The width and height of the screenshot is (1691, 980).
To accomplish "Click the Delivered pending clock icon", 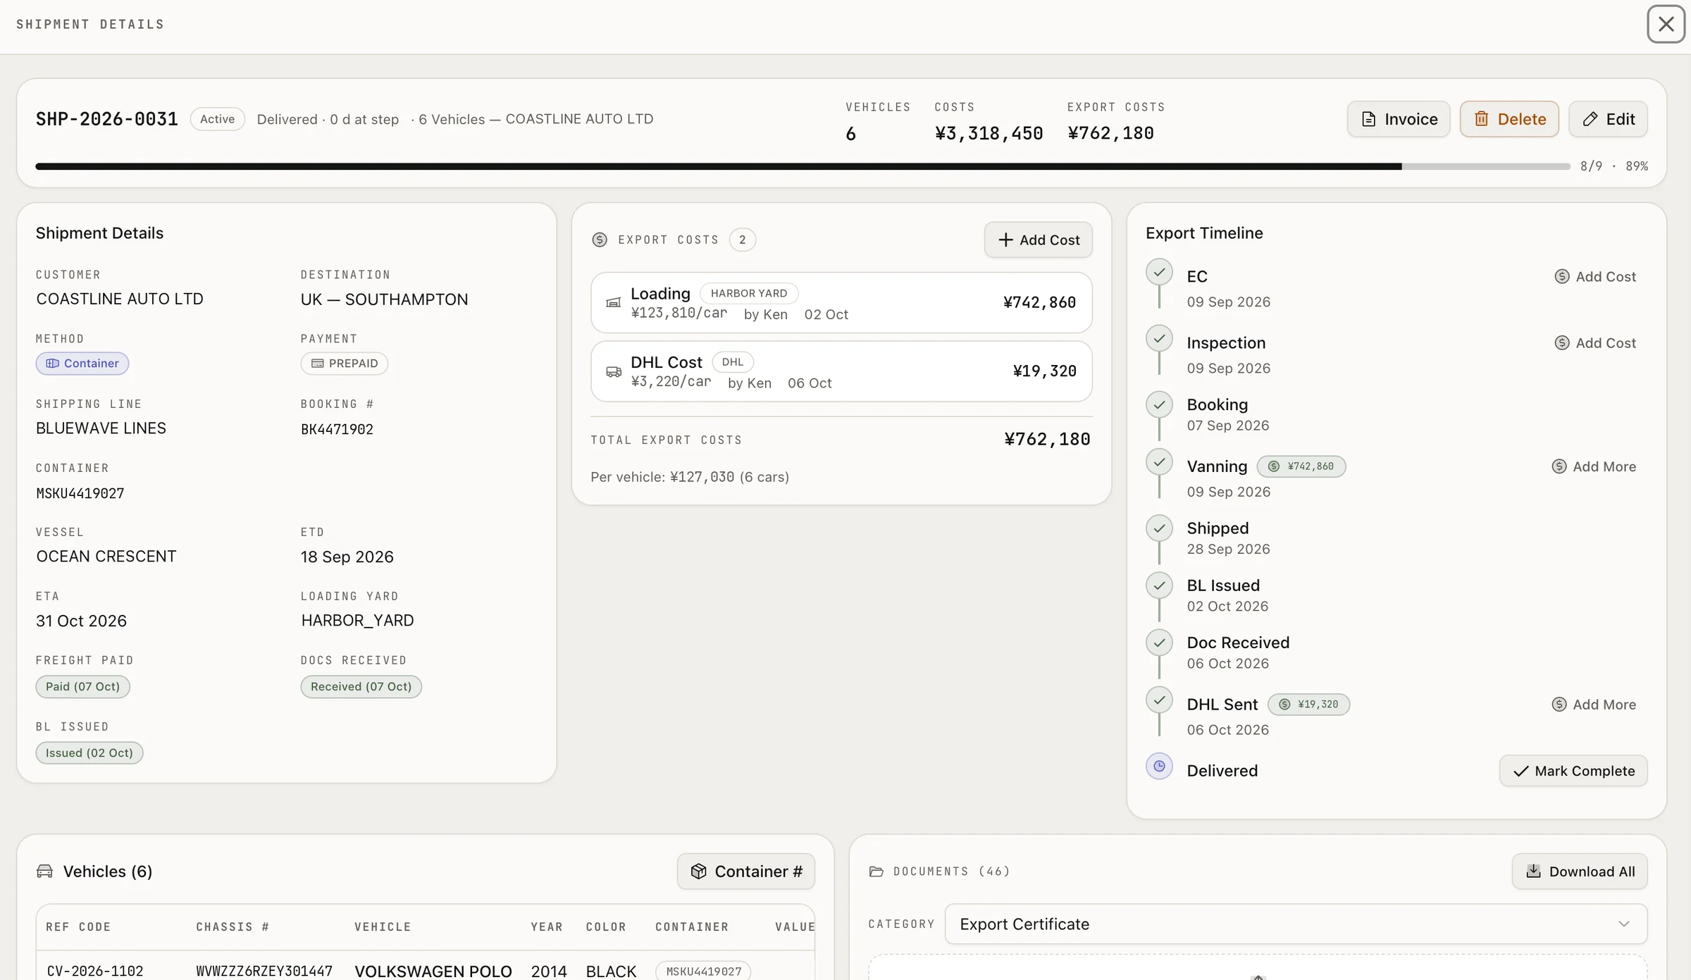I will [1159, 766].
